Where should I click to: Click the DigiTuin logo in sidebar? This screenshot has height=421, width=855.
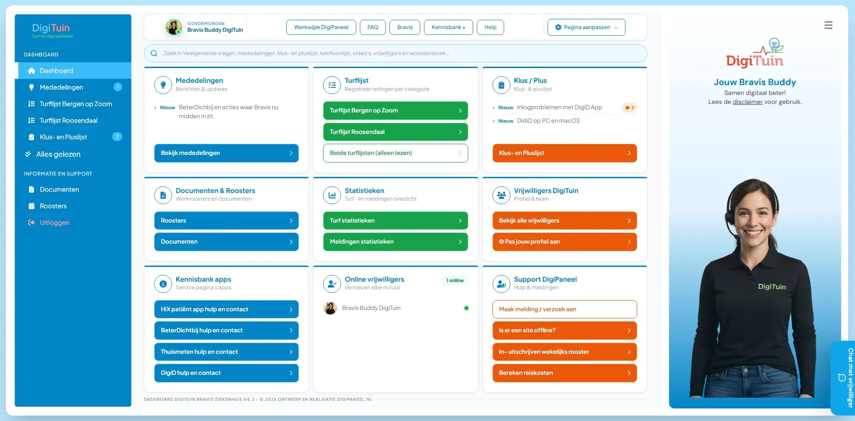52,30
